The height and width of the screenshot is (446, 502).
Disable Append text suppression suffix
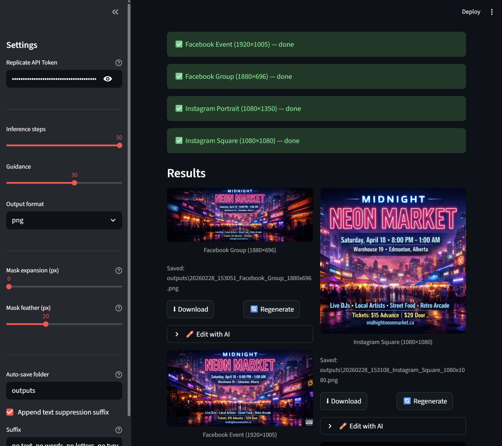pos(10,412)
